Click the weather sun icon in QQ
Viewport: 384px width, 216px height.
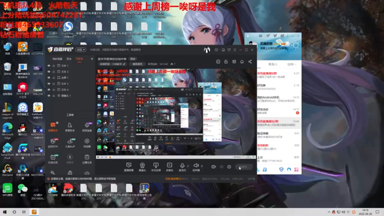(296, 45)
